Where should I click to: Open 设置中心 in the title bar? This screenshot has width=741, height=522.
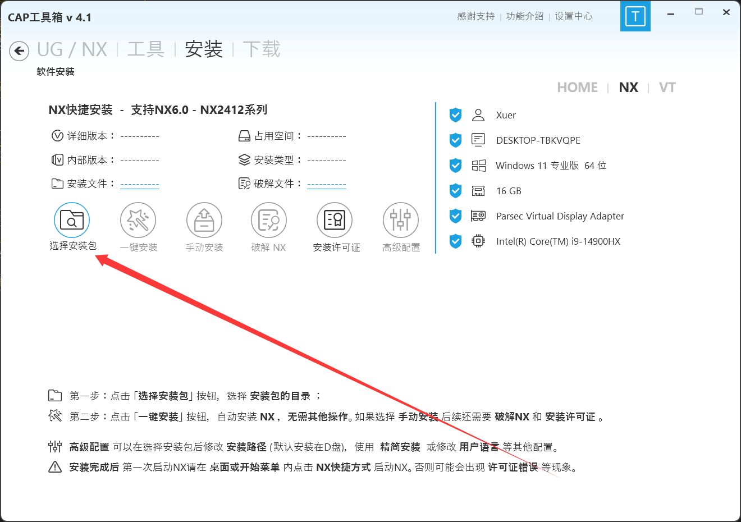[574, 16]
